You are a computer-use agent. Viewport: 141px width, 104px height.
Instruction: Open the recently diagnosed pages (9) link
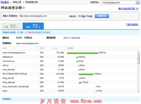coord(128,9)
